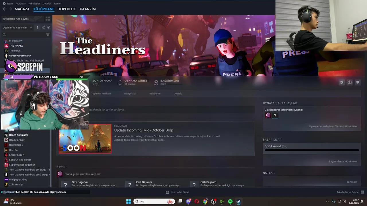This screenshot has width=367, height=206.
Task: Open Chrome from taskbar
Action: tap(205, 201)
